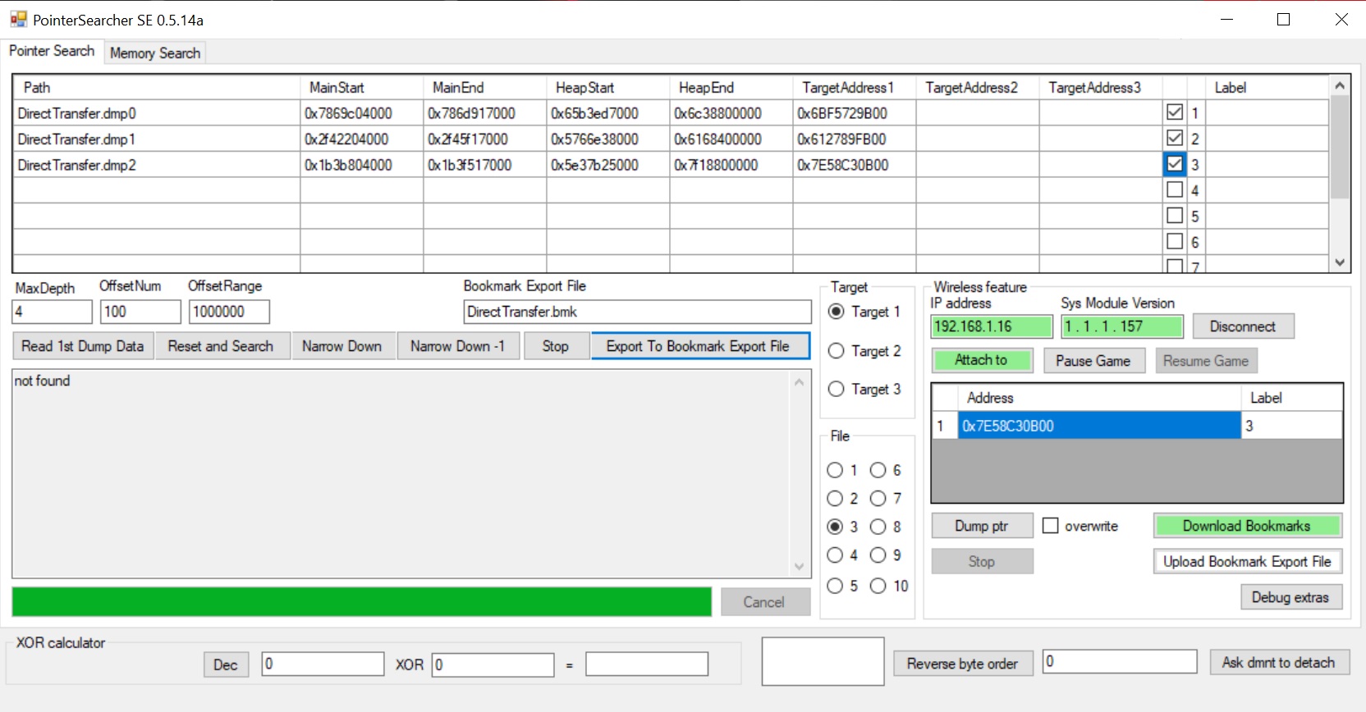Click the PointerSearcher app icon in title bar
Viewport: 1366px width, 712px height.
pos(18,20)
